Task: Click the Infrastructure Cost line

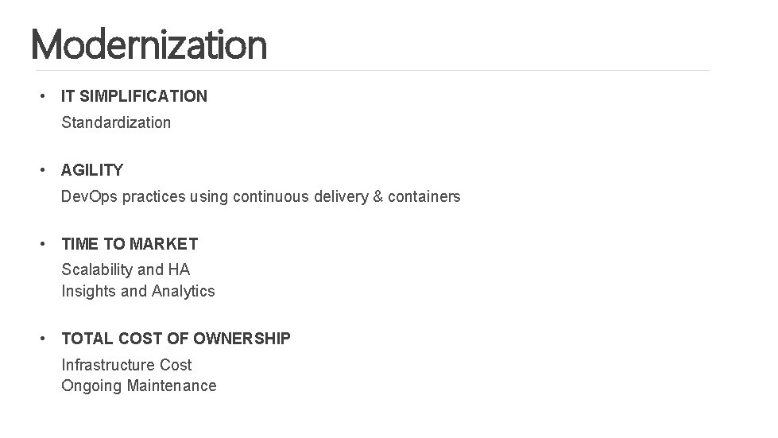Action: (x=126, y=365)
